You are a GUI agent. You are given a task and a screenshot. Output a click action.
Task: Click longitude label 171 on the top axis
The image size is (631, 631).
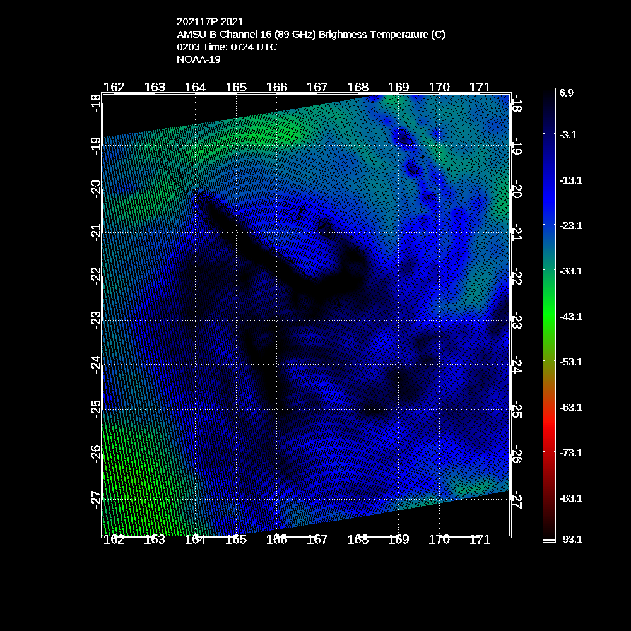coord(480,87)
